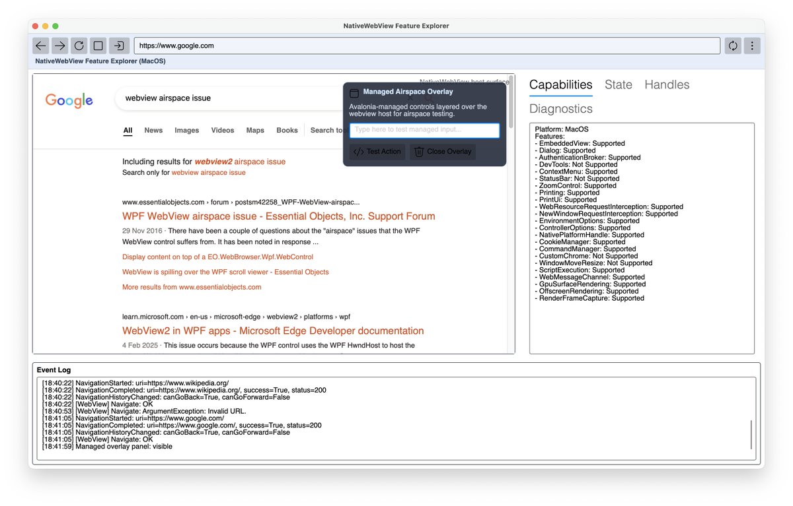Click the sync icon right of the URL bar
The width and height of the screenshot is (793, 506).
pyautogui.click(x=732, y=46)
